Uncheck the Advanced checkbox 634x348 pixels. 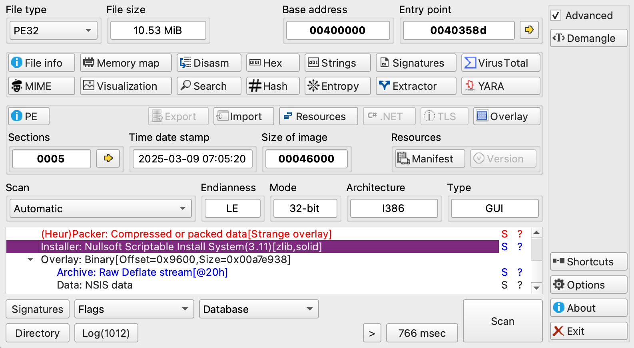(x=556, y=16)
